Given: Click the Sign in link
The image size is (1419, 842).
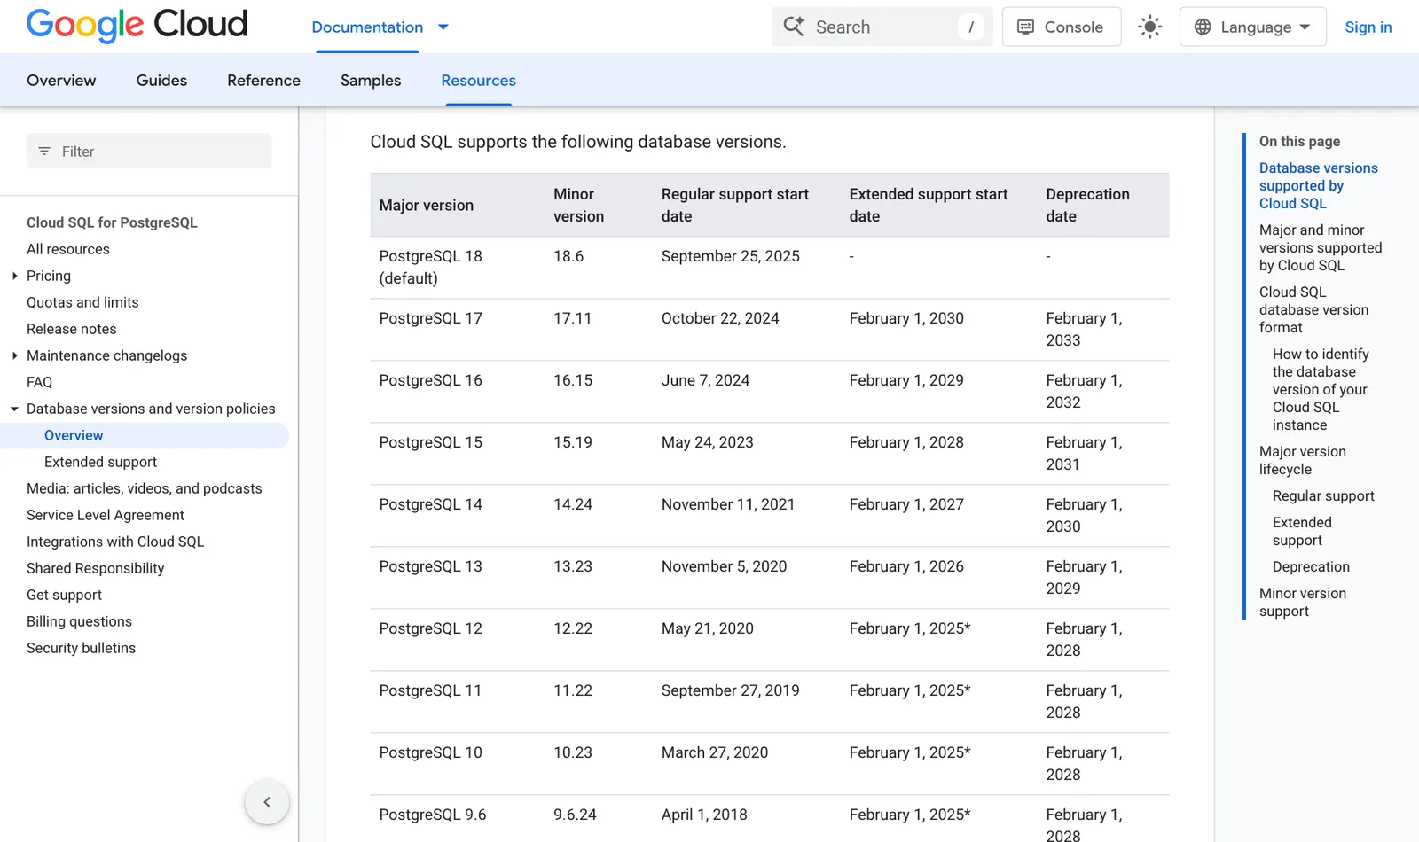Looking at the screenshot, I should point(1368,27).
